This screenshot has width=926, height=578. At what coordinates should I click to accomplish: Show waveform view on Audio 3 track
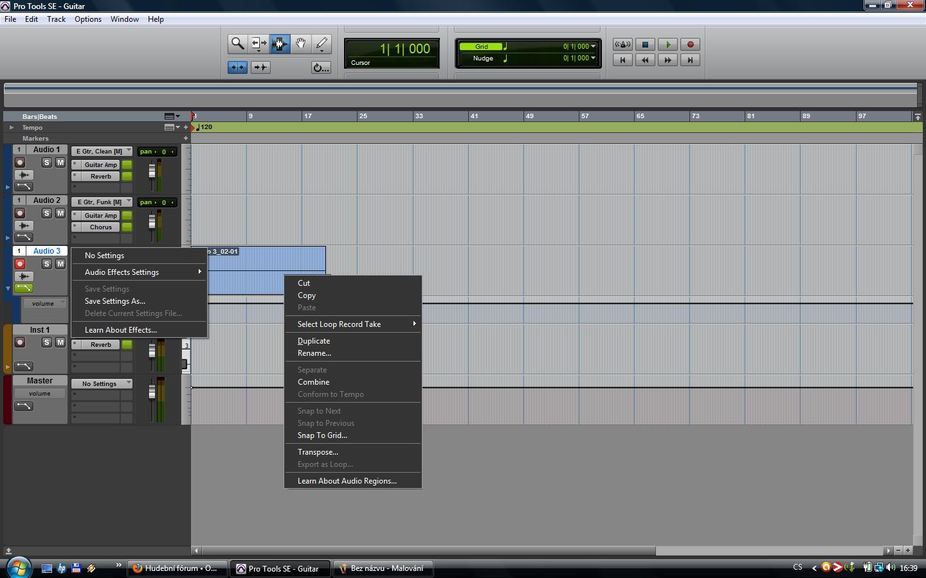click(x=24, y=276)
